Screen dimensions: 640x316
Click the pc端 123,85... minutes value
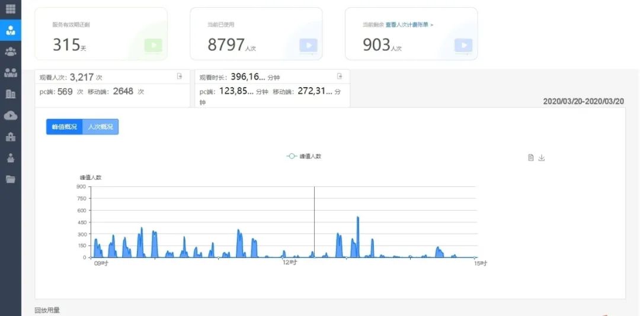point(236,91)
